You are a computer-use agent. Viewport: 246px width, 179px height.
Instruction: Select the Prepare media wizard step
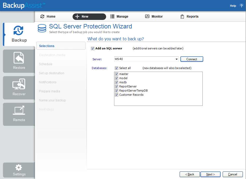50,91
